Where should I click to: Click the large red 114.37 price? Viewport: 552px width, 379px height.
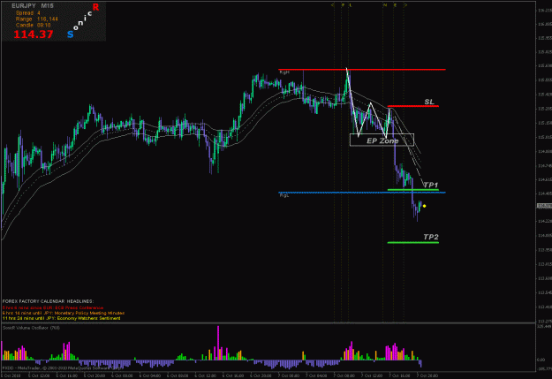pyautogui.click(x=34, y=34)
